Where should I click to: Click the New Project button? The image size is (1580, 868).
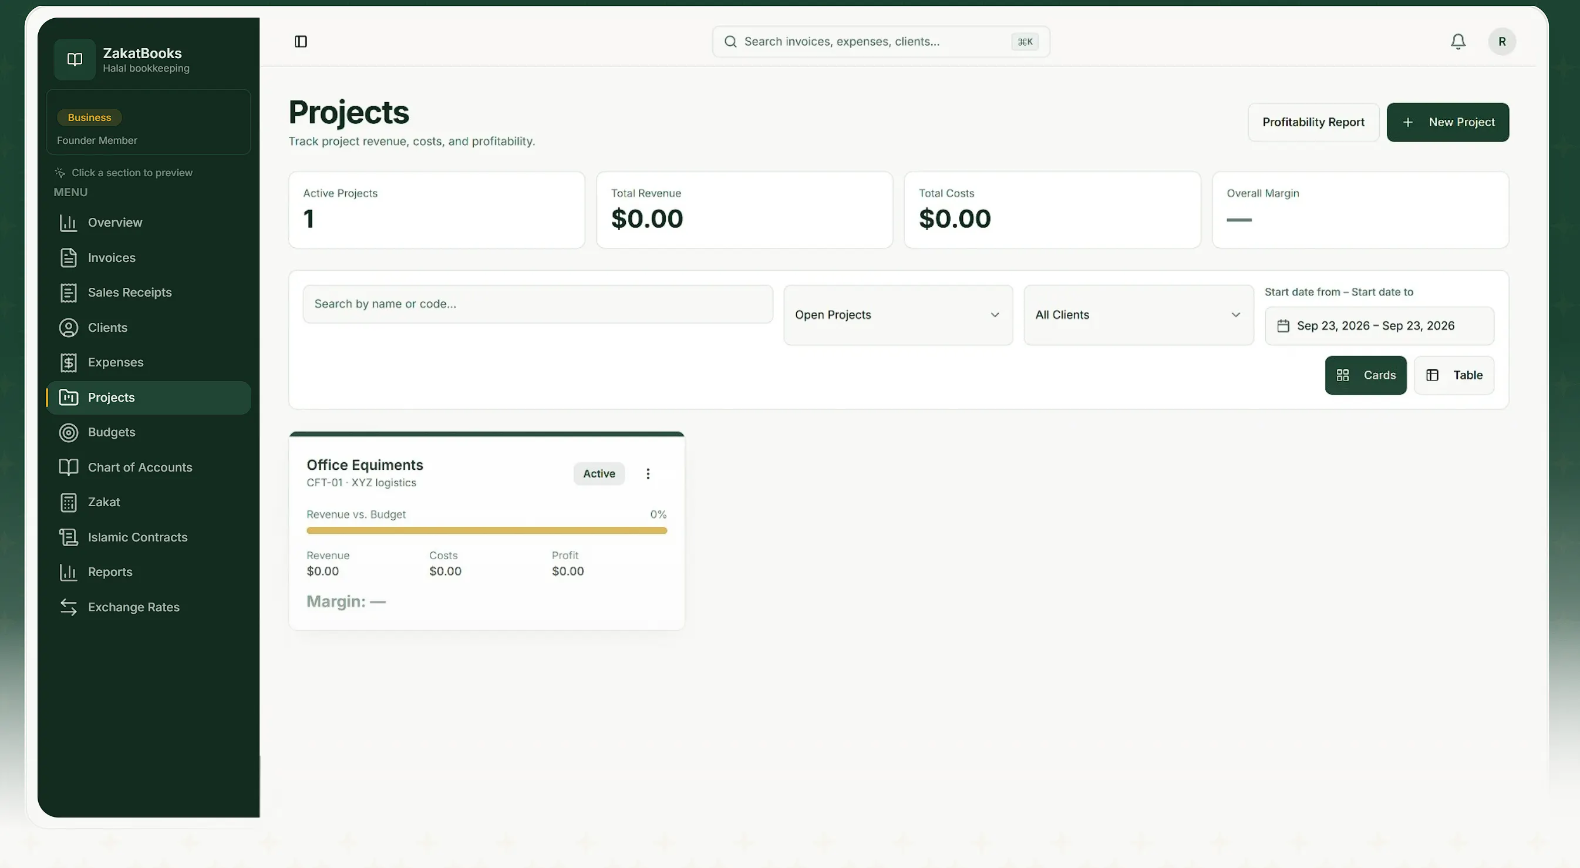pos(1447,122)
